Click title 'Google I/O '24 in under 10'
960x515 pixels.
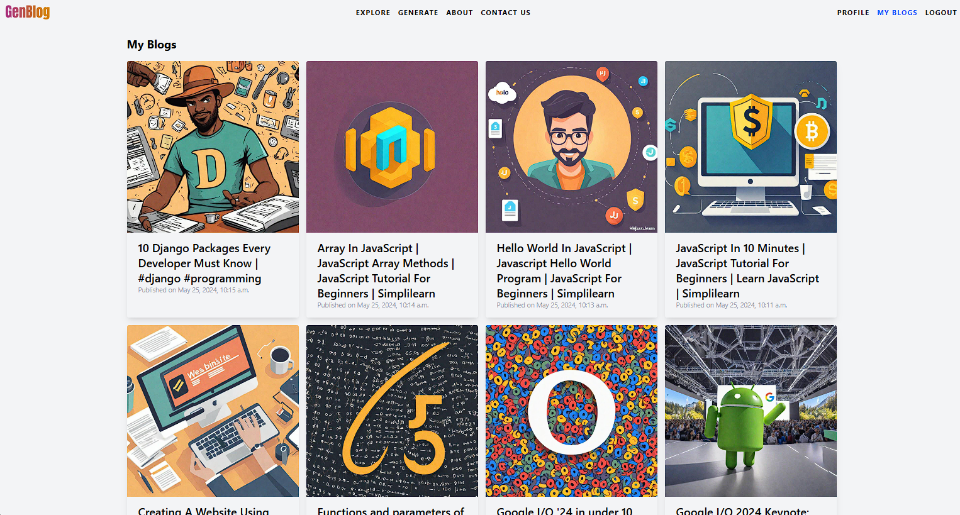(564, 511)
